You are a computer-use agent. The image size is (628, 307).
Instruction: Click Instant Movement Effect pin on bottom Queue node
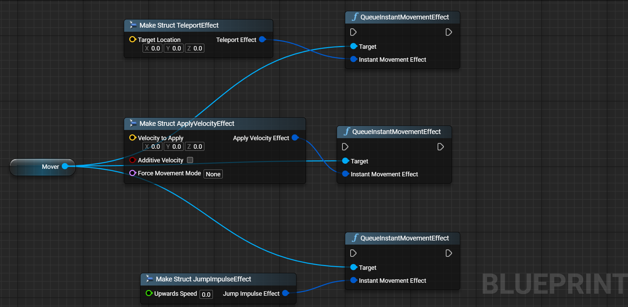[354, 280]
